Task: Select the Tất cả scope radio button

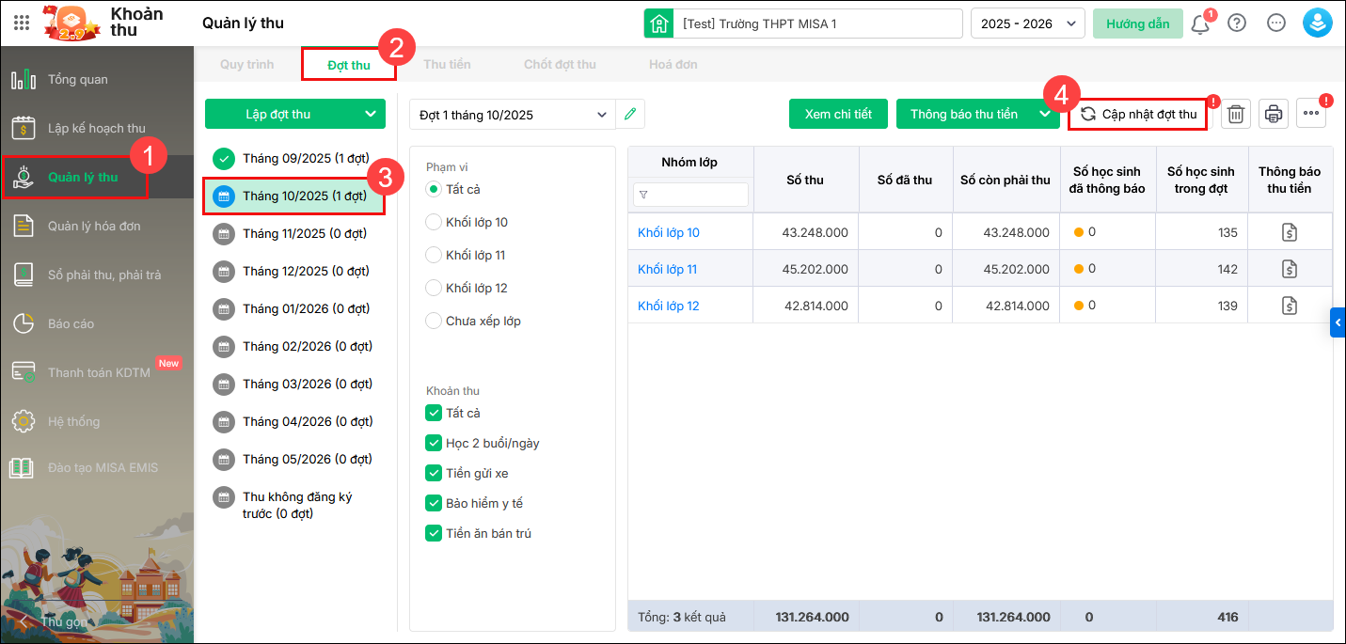Action: click(434, 189)
